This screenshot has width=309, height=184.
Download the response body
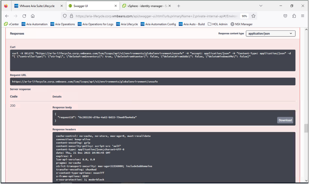285,120
